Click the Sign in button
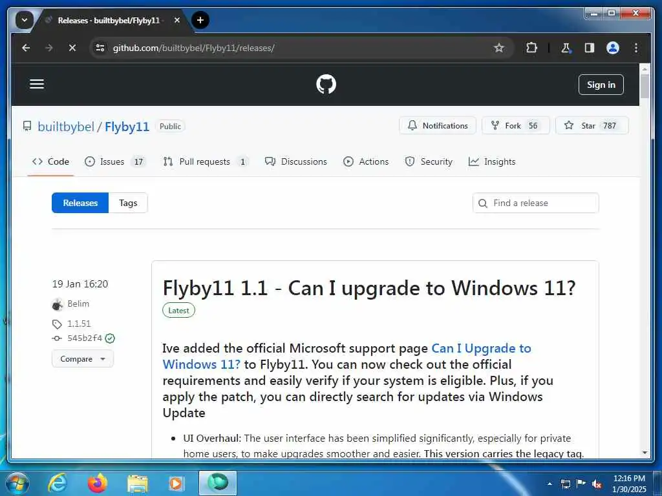 point(601,85)
